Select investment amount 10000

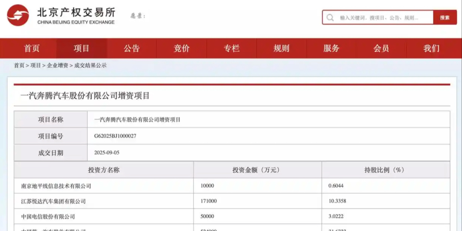pos(207,186)
